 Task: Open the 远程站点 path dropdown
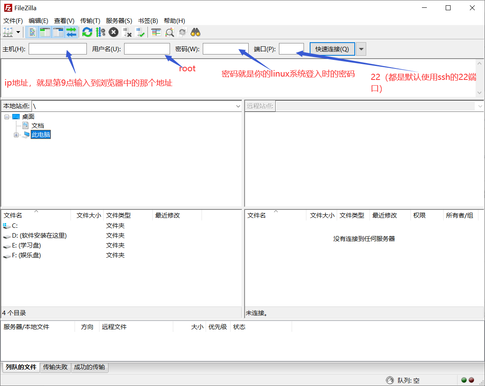pyautogui.click(x=480, y=106)
